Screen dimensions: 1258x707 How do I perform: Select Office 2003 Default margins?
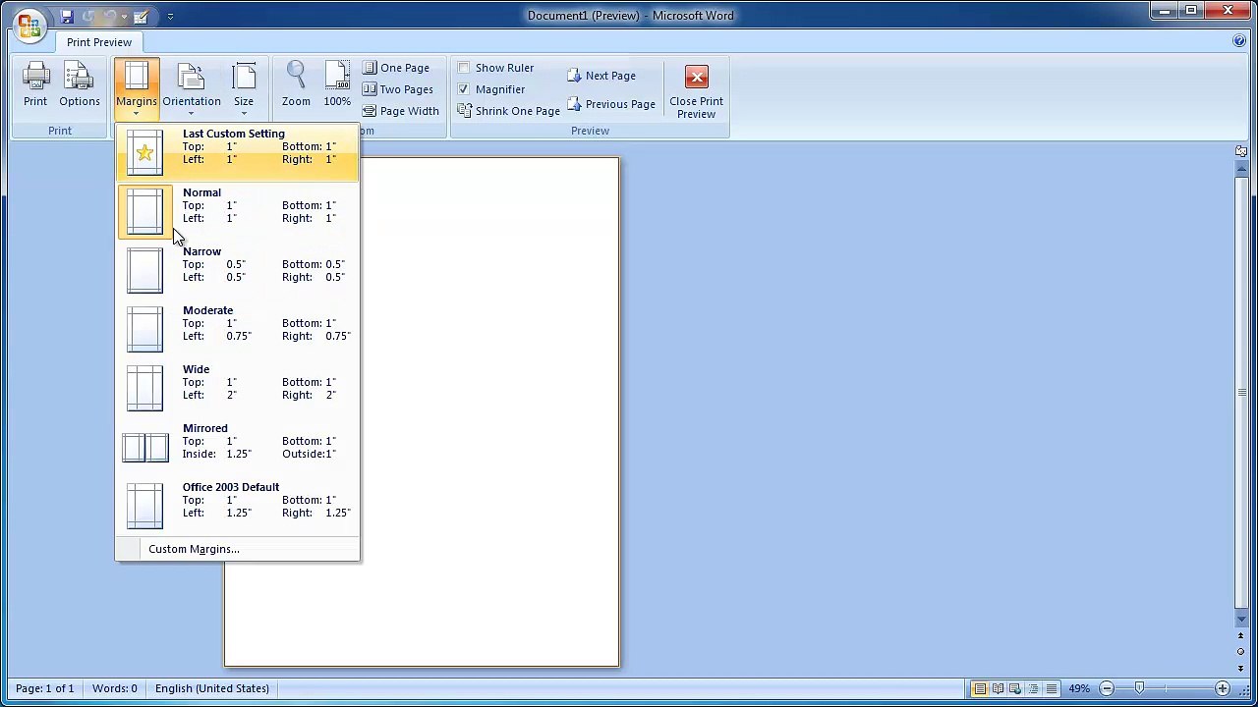point(238,506)
